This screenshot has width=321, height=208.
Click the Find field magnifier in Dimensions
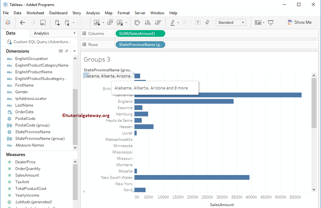(66, 51)
